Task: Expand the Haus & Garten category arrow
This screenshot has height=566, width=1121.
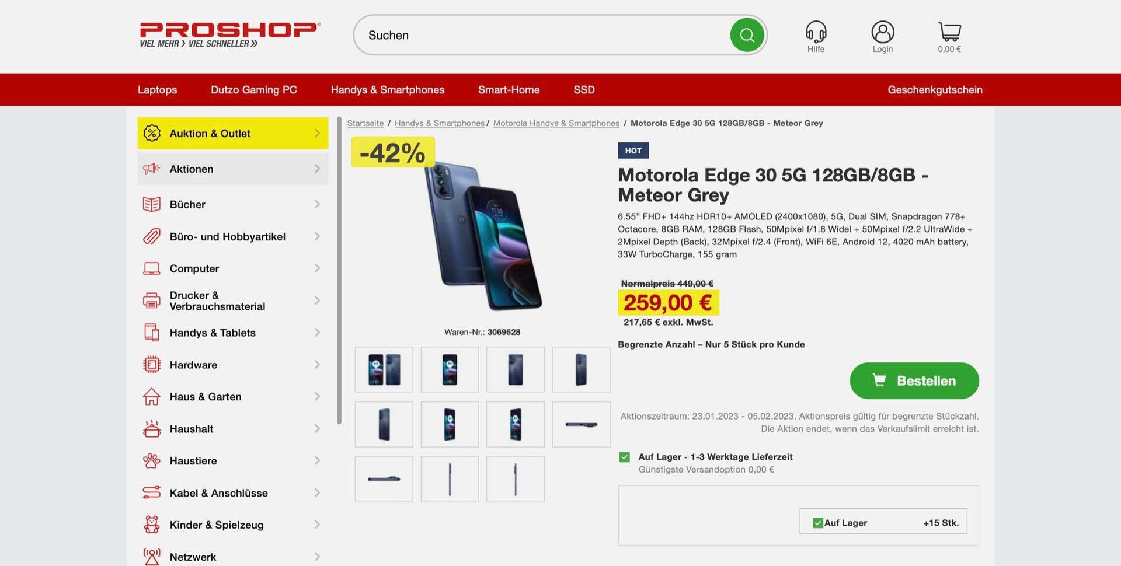Action: tap(317, 397)
